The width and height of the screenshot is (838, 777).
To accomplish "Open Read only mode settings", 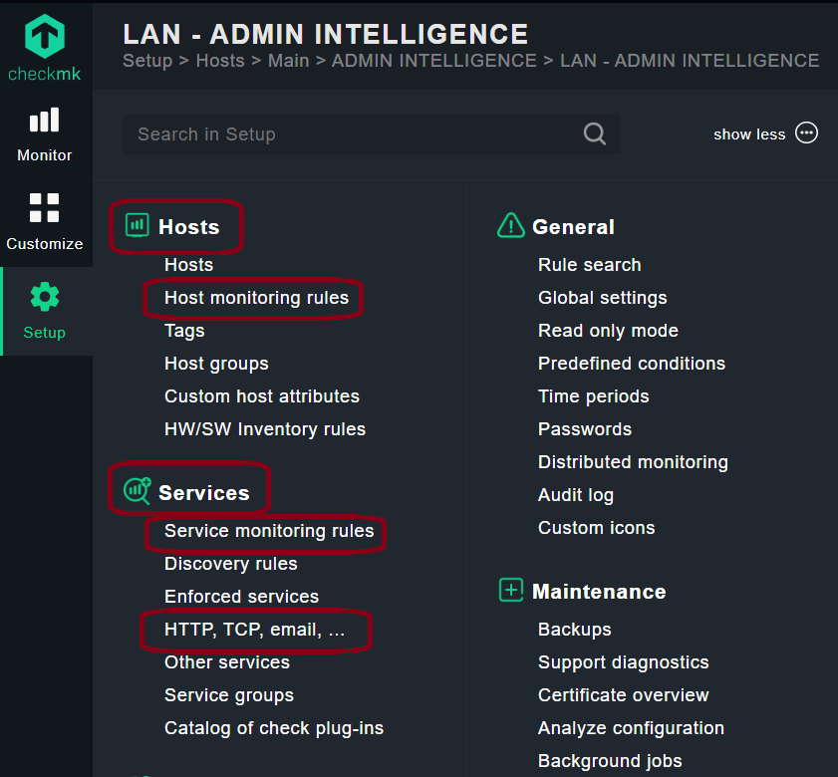I will (x=608, y=331).
